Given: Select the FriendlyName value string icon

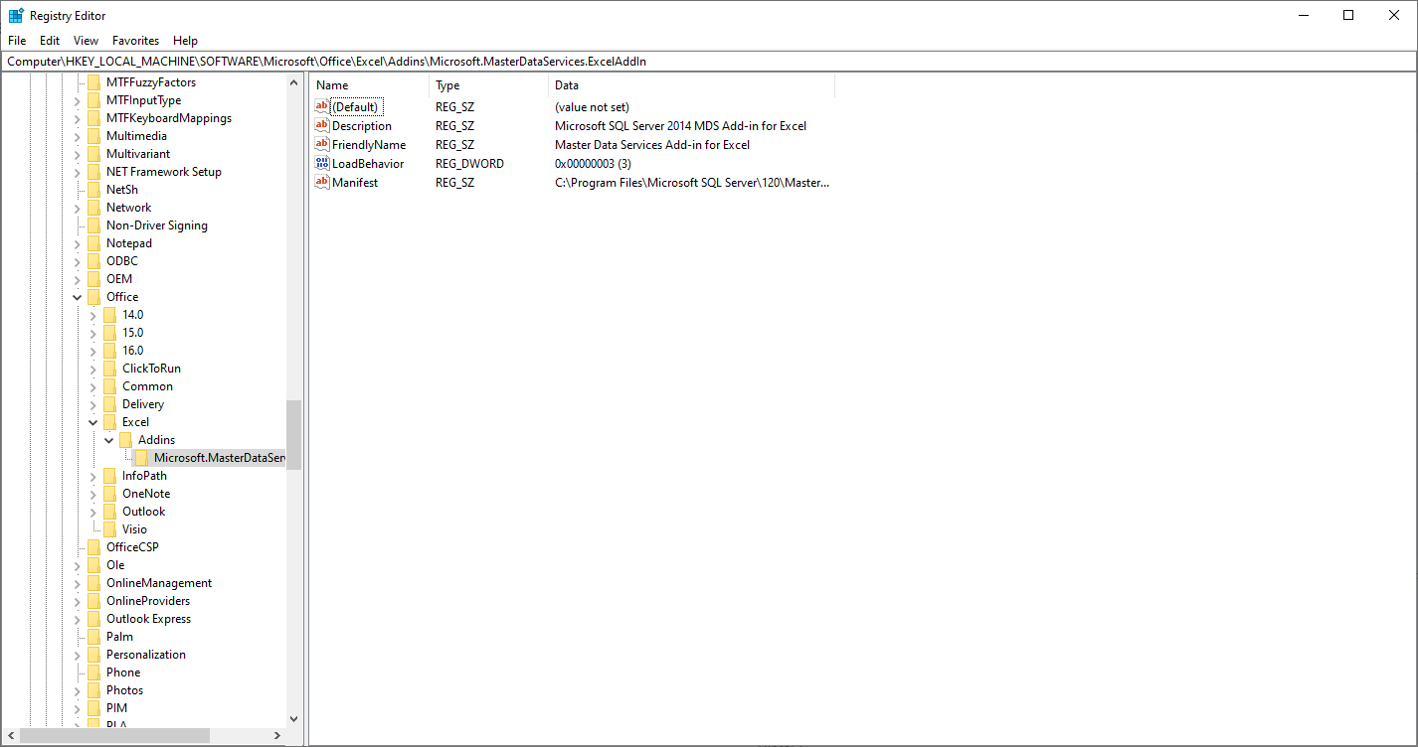Looking at the screenshot, I should point(322,144).
